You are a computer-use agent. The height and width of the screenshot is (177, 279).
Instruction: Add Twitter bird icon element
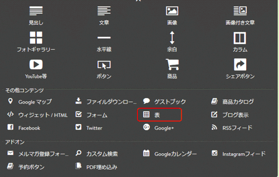pos(78,127)
